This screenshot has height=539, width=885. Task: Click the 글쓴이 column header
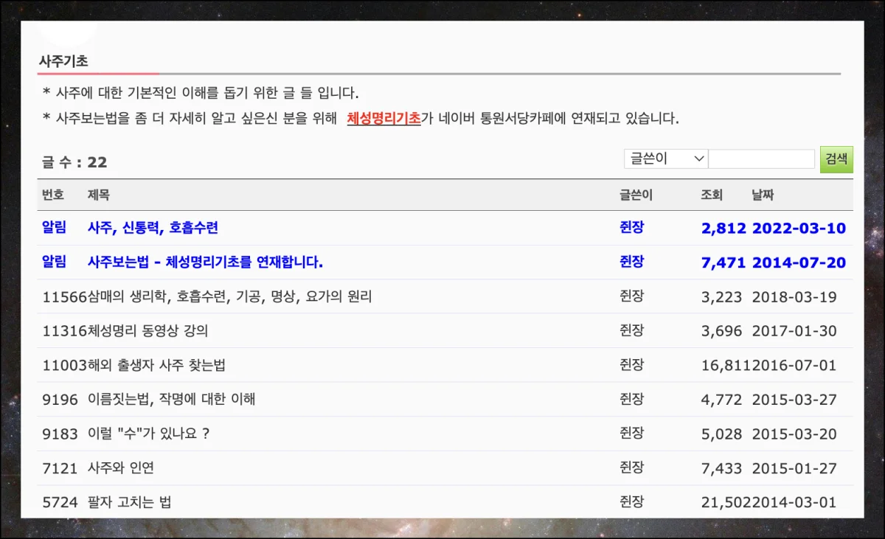pos(636,195)
